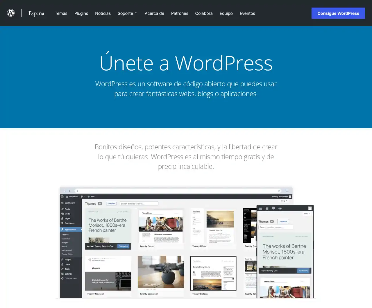This screenshot has height=308, width=372.
Task: Select Noticias in the navigation bar
Action: (x=103, y=13)
